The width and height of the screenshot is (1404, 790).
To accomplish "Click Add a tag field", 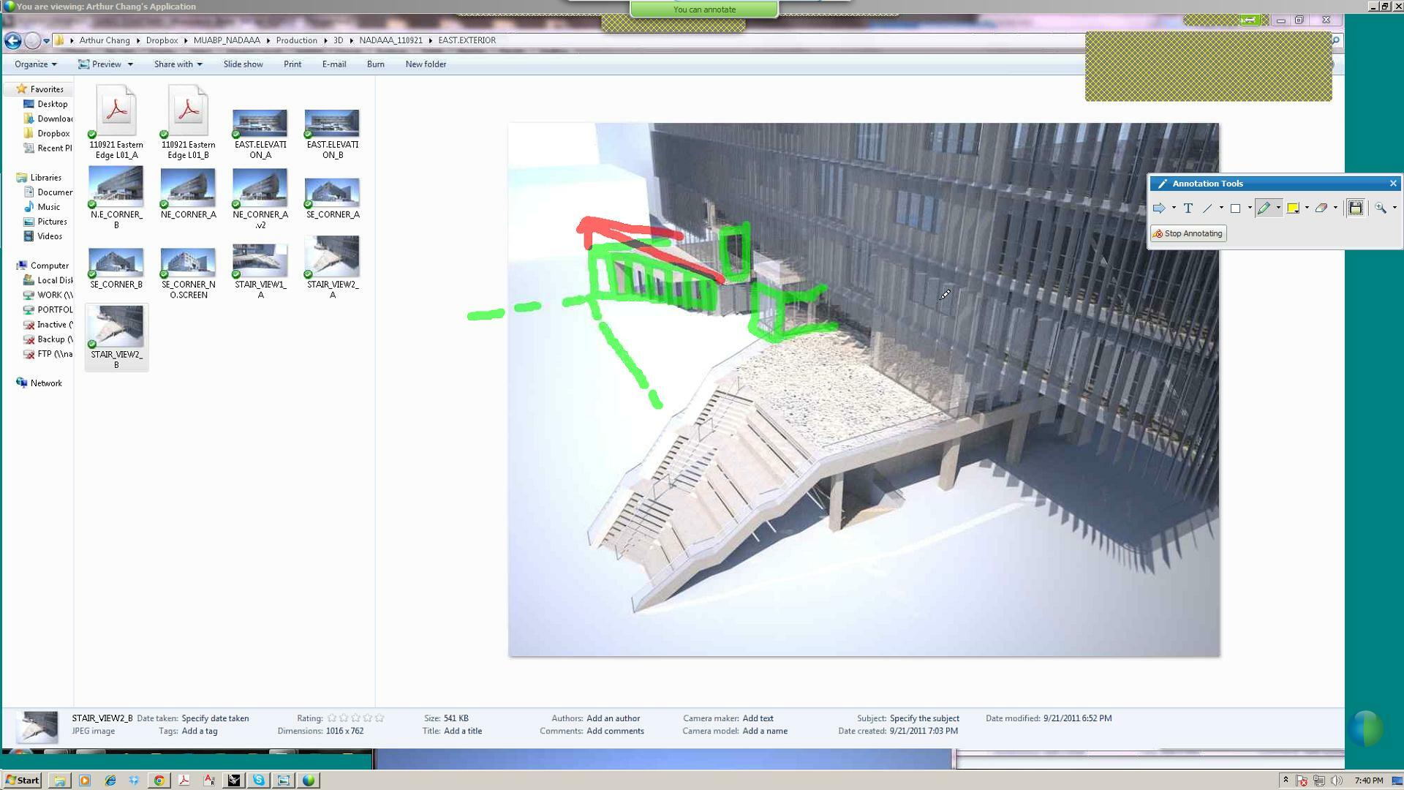I will coord(199,731).
